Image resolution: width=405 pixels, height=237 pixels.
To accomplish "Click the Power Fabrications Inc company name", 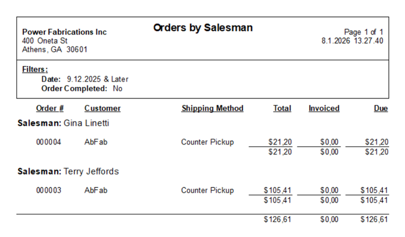I will pos(64,32).
